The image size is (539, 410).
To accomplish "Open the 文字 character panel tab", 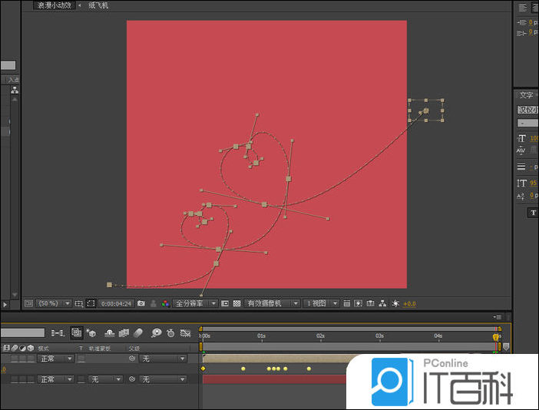I will point(526,95).
